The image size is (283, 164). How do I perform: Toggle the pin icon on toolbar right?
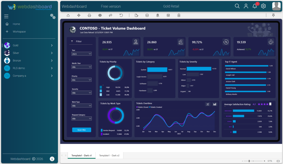pyautogui.click(x=274, y=16)
